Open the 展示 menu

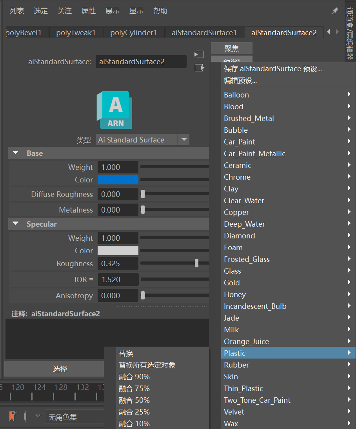tap(113, 11)
